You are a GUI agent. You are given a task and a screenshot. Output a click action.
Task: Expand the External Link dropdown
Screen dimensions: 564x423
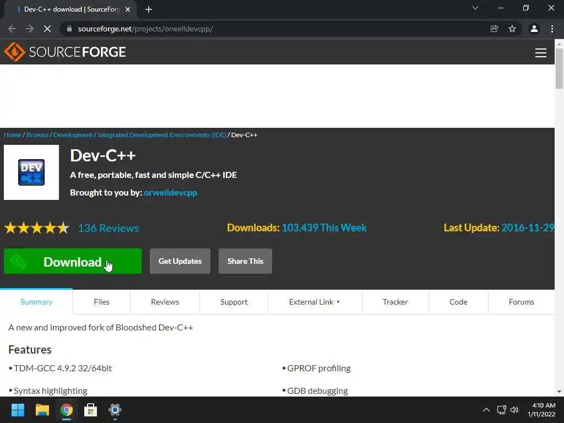tap(314, 302)
